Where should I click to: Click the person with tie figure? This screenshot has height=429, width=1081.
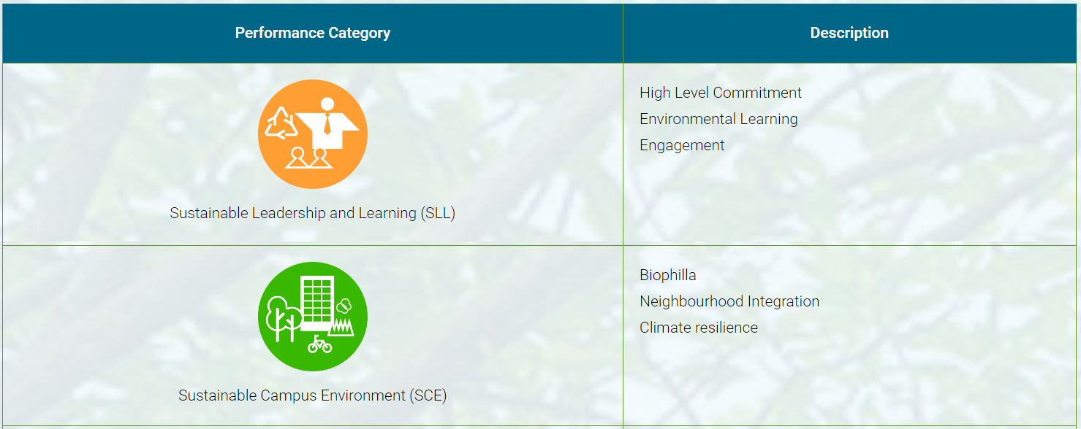pyautogui.click(x=327, y=123)
